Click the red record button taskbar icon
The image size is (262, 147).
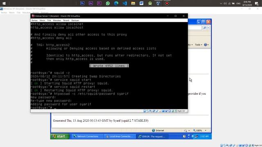coord(167,3)
